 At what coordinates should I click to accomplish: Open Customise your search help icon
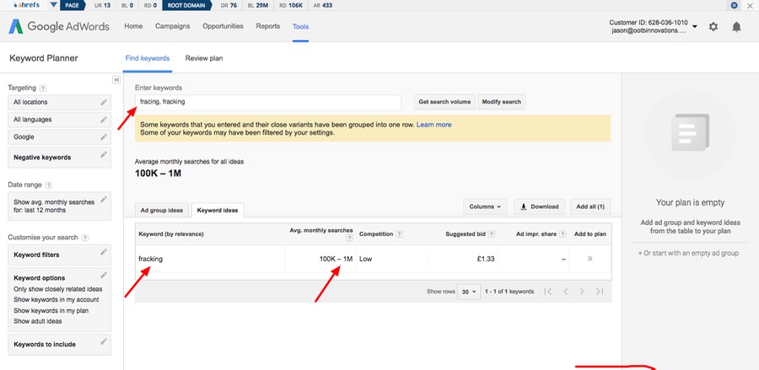click(85, 238)
